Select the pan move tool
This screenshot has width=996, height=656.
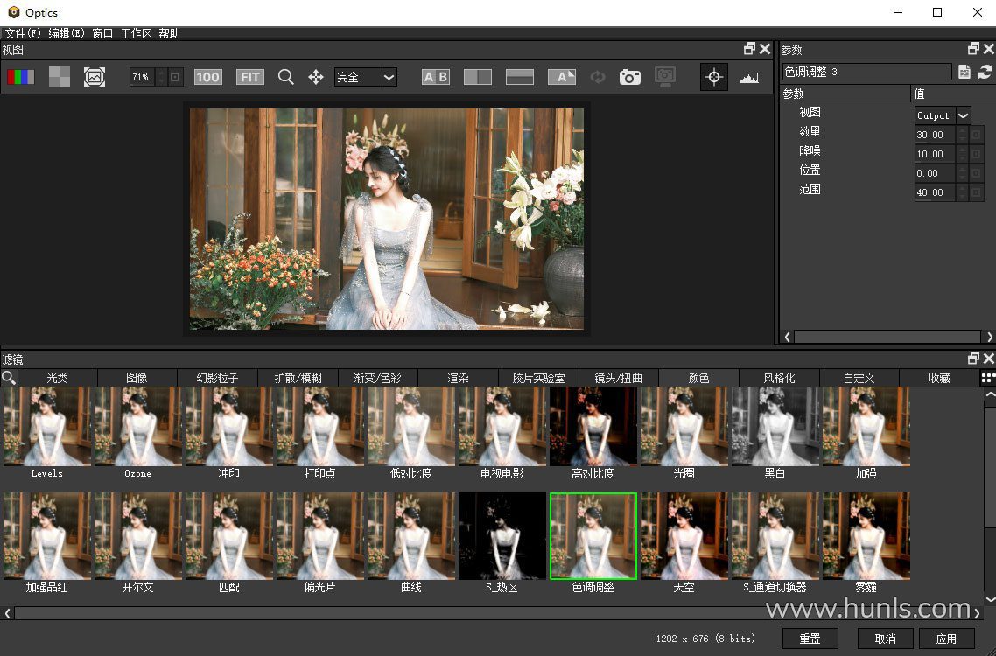(x=316, y=77)
